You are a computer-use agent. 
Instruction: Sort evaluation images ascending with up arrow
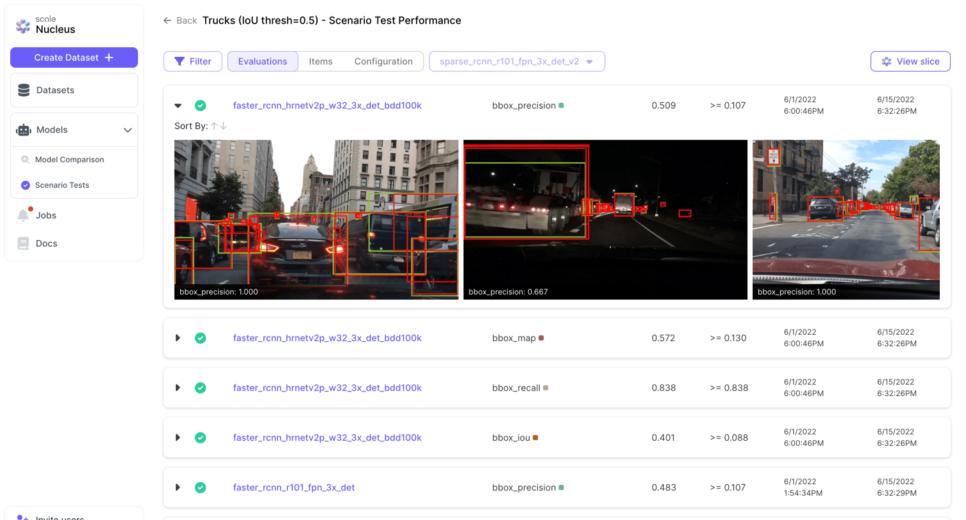click(215, 126)
